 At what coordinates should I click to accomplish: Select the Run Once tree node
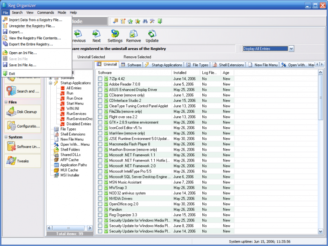[x=75, y=98]
